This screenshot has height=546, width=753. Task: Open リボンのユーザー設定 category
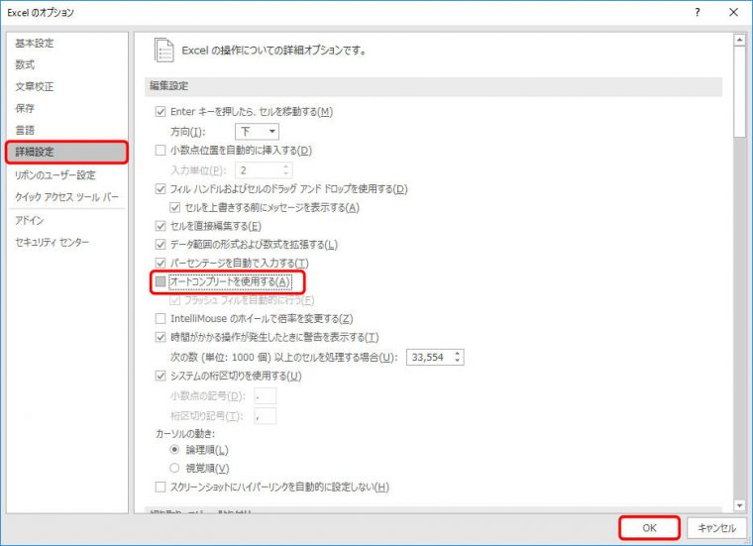coord(55,175)
